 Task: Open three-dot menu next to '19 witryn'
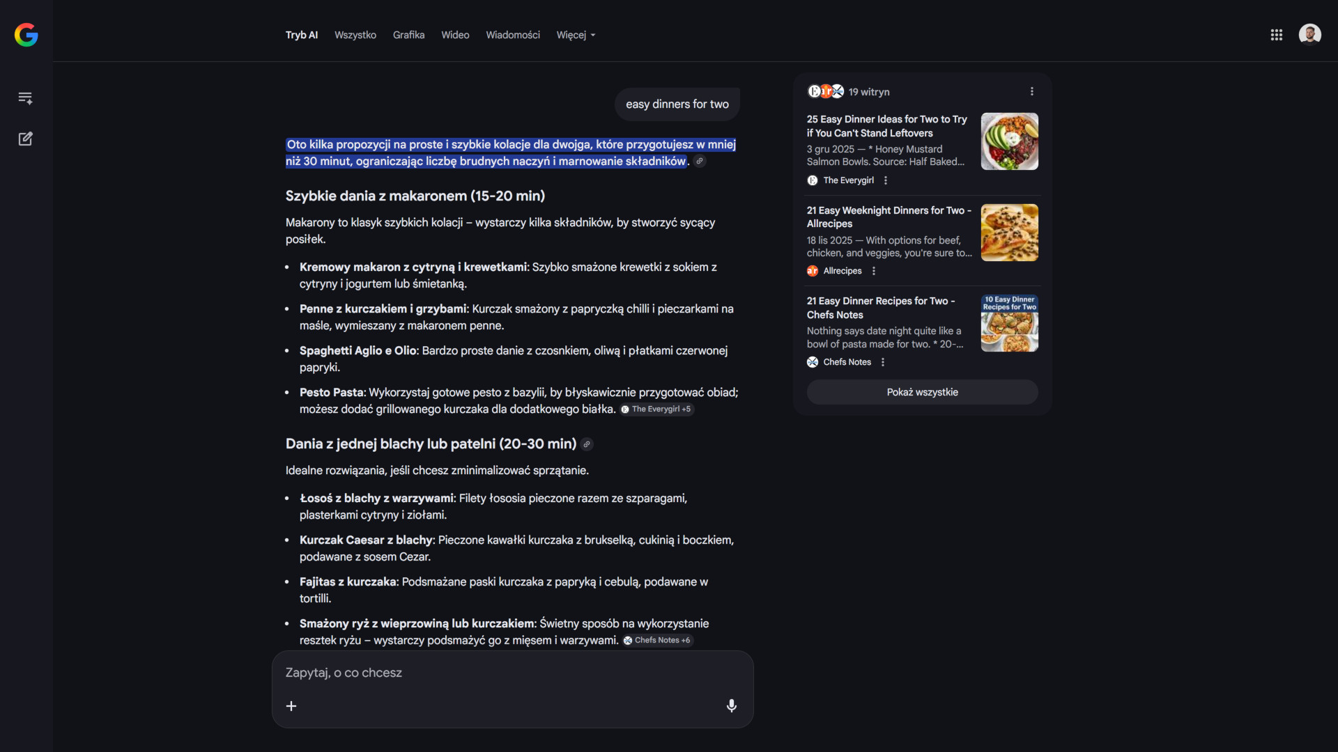pyautogui.click(x=1031, y=91)
